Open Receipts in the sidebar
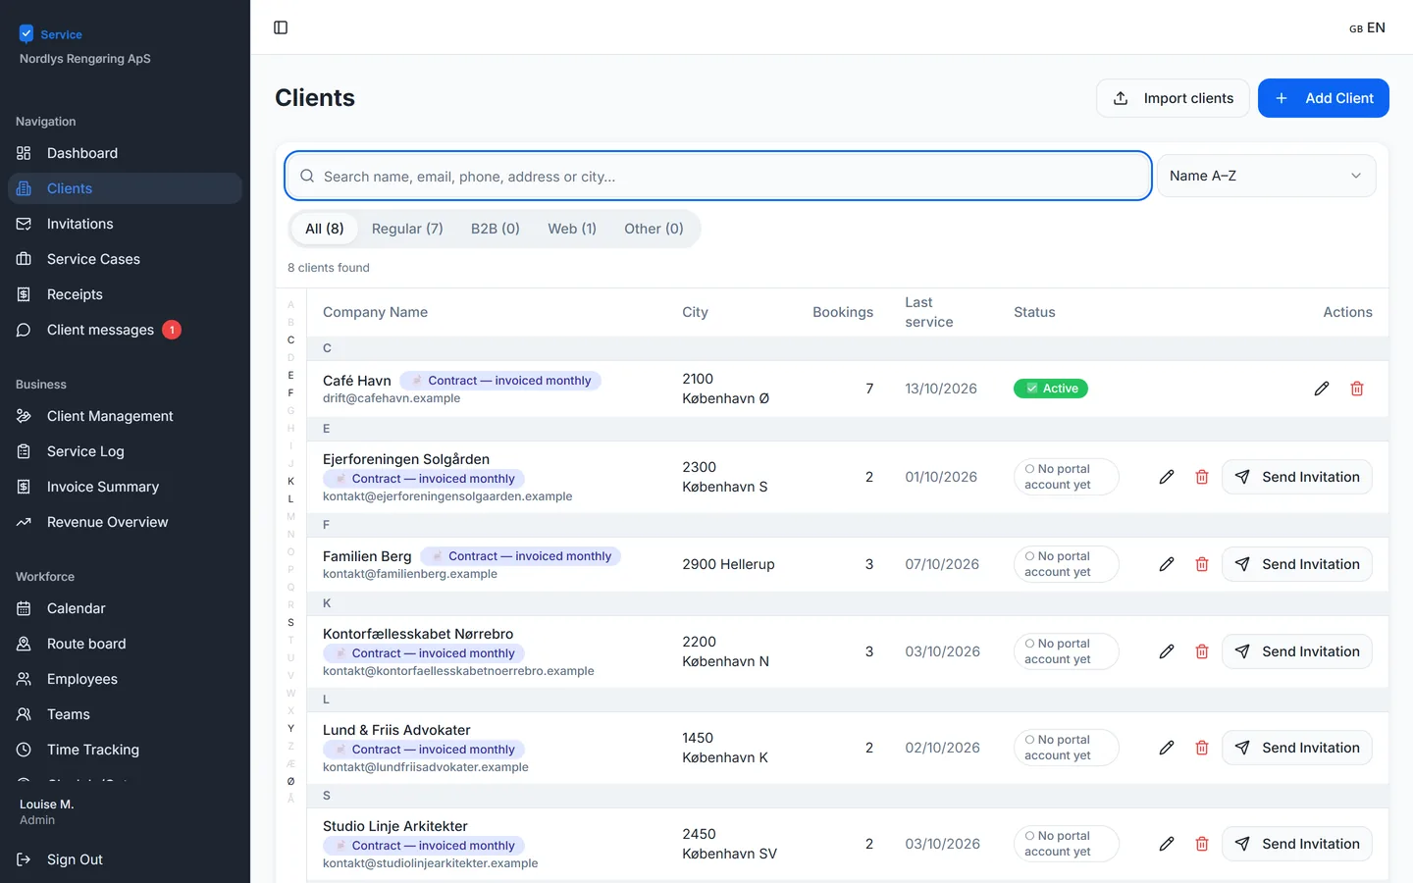The image size is (1413, 883). click(125, 294)
